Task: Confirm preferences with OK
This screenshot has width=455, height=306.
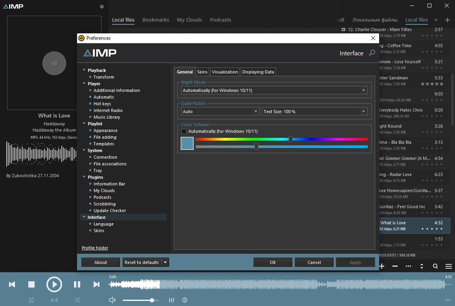Action: (x=273, y=262)
